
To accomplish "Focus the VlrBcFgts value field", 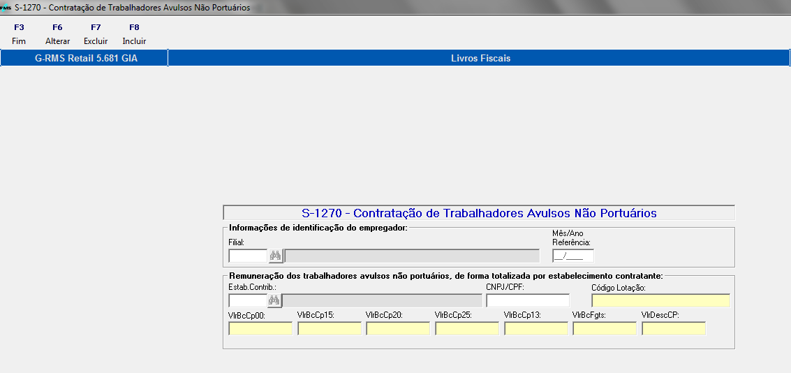I will 605,328.
